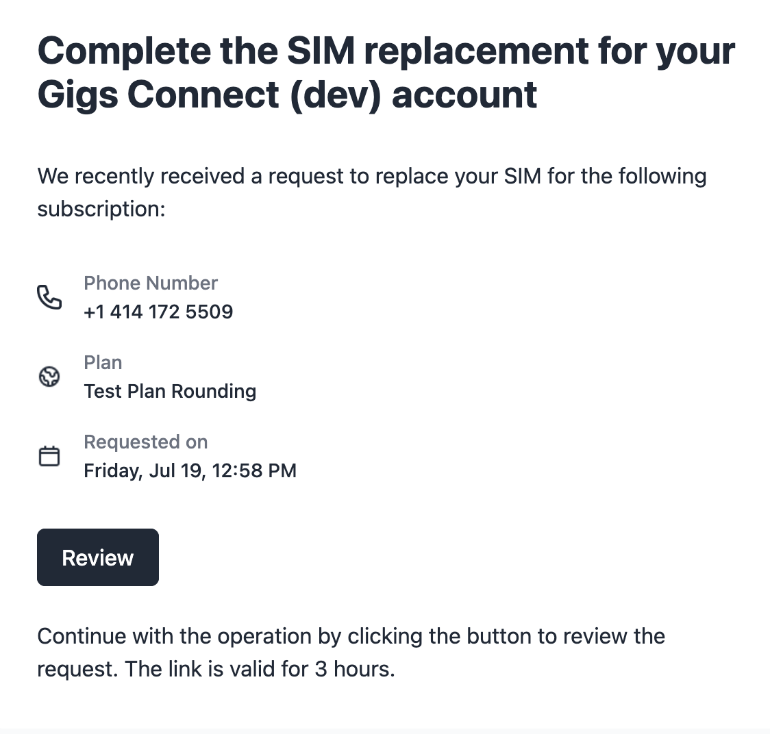Click the calendar icon
This screenshot has width=770, height=734.
pos(49,456)
